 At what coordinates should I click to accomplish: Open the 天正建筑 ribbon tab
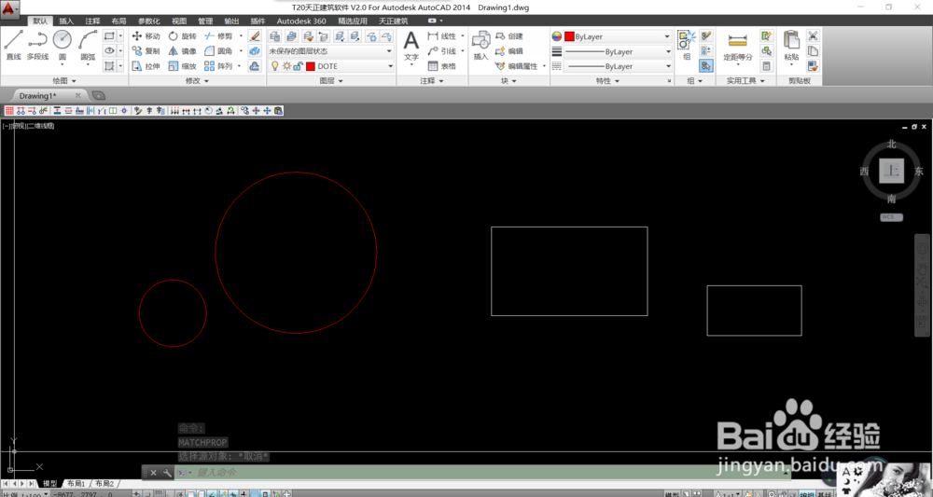(394, 21)
